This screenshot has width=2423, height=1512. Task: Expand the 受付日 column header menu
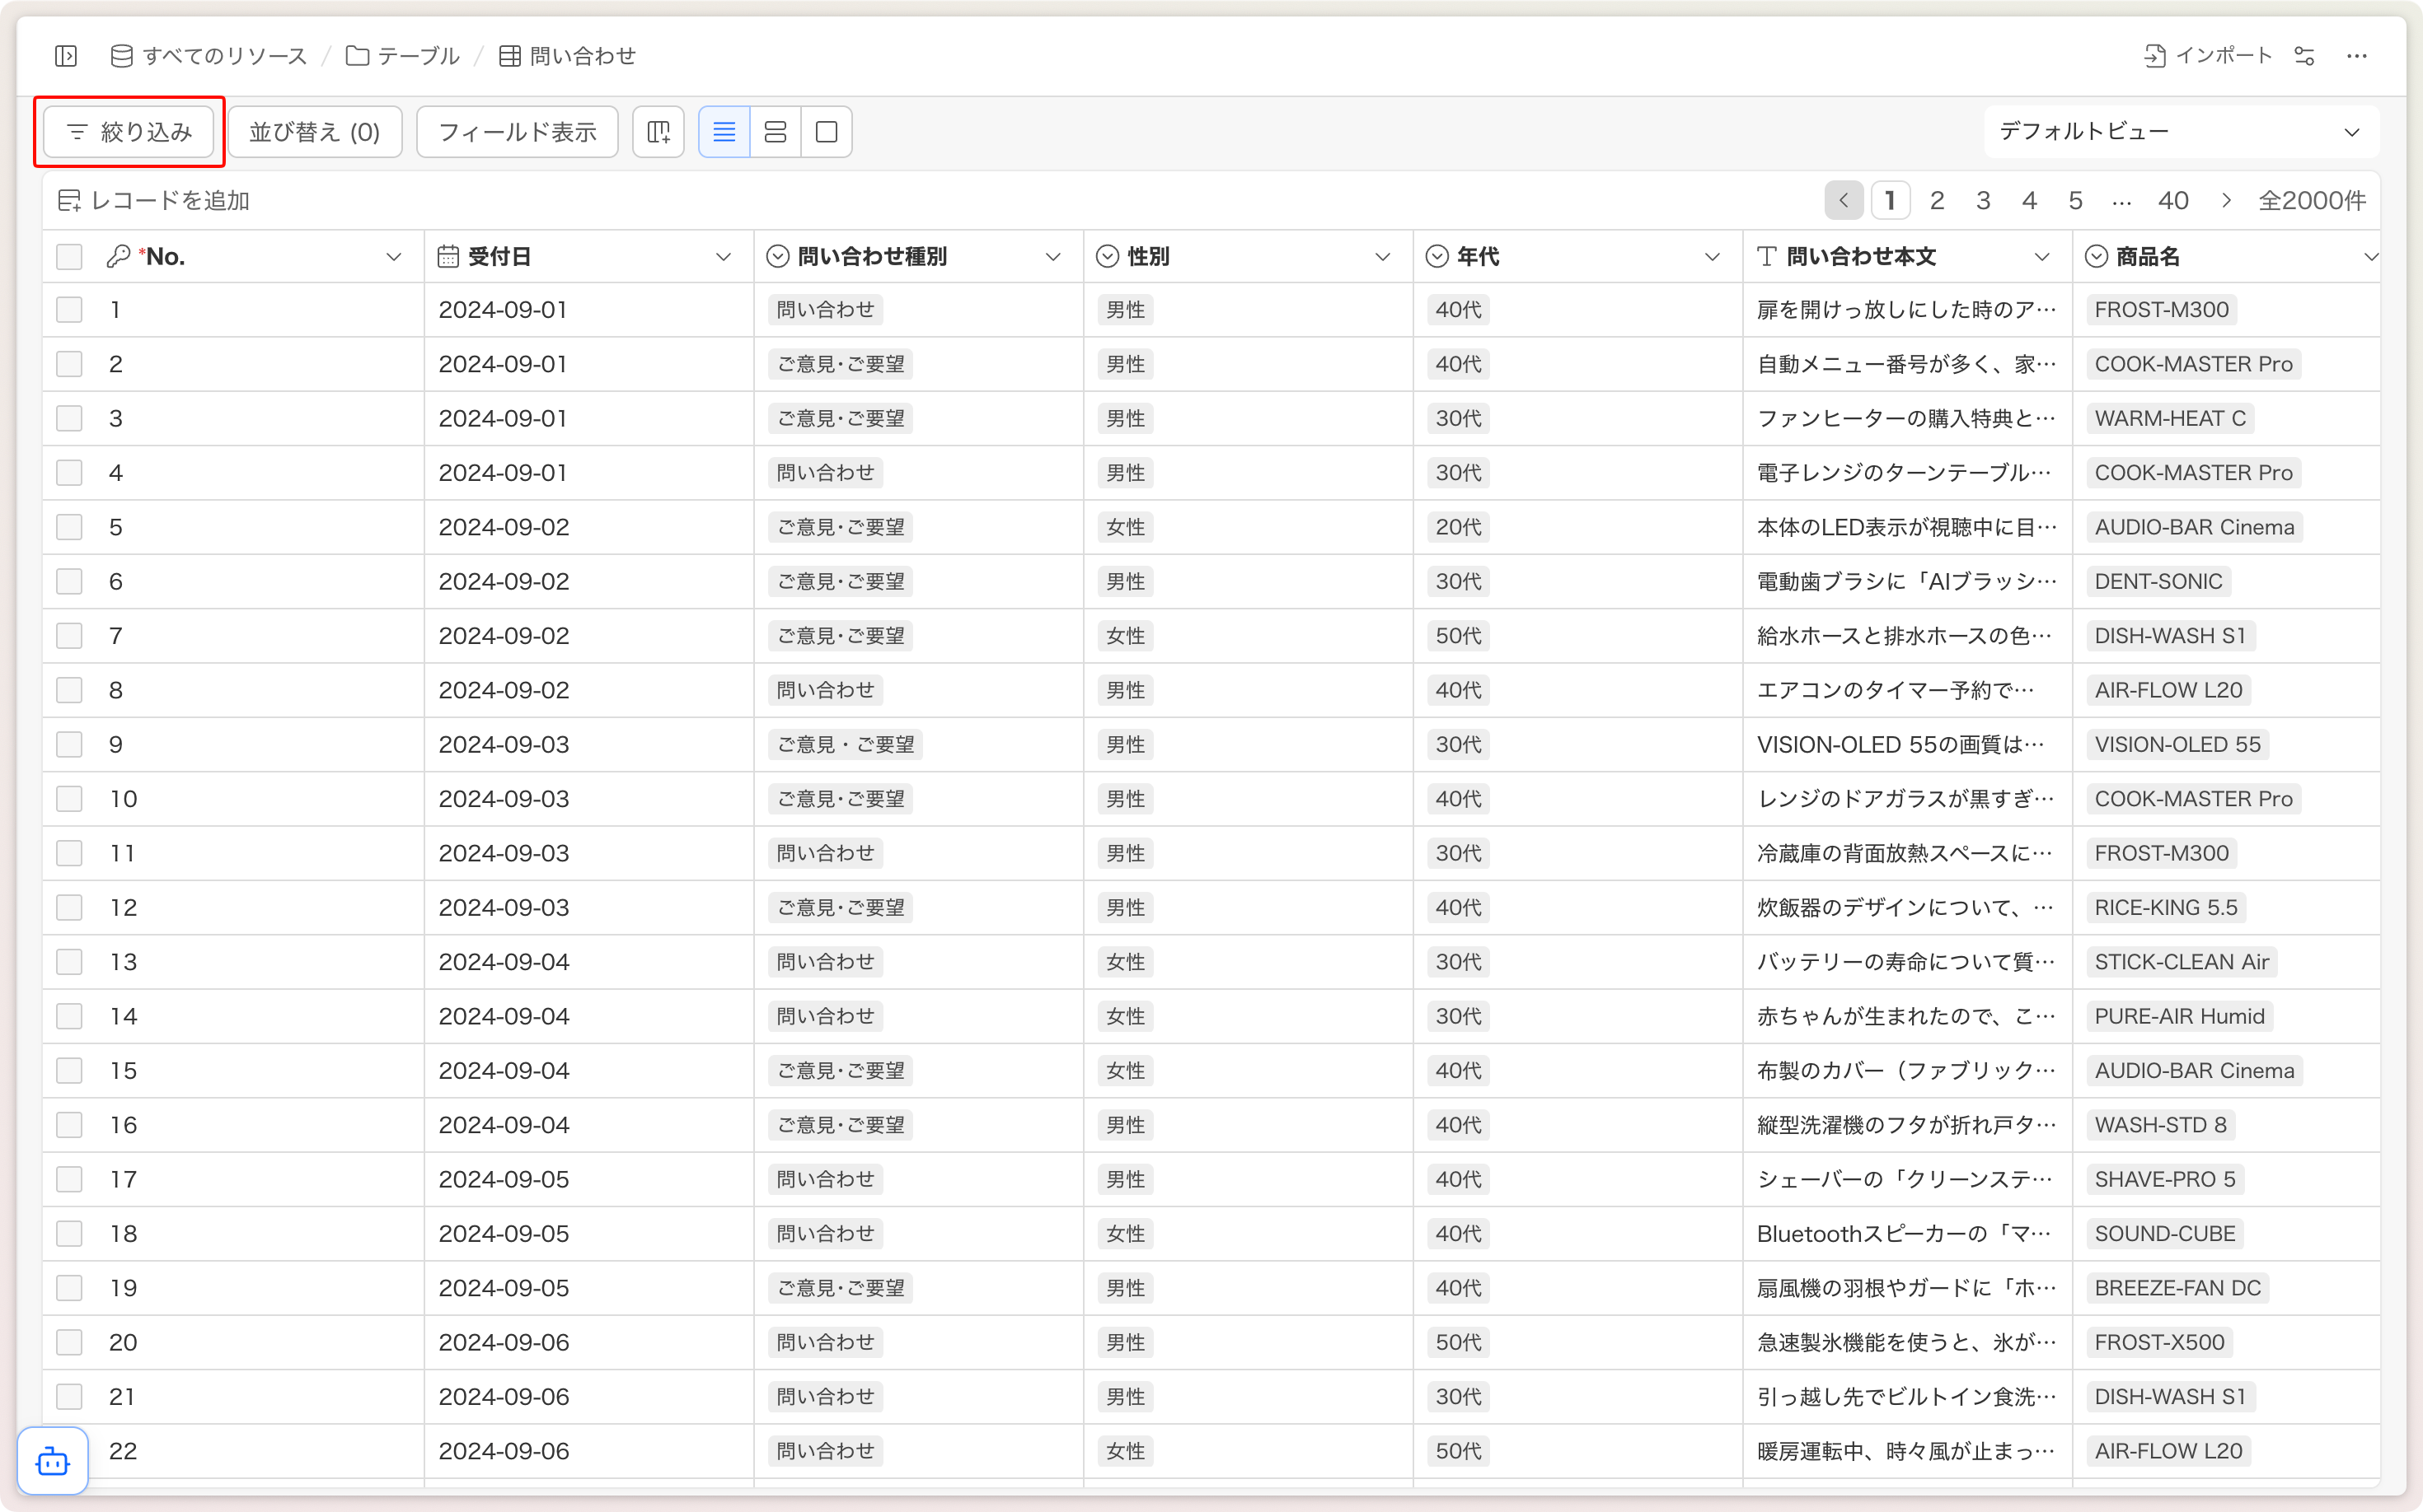723,257
